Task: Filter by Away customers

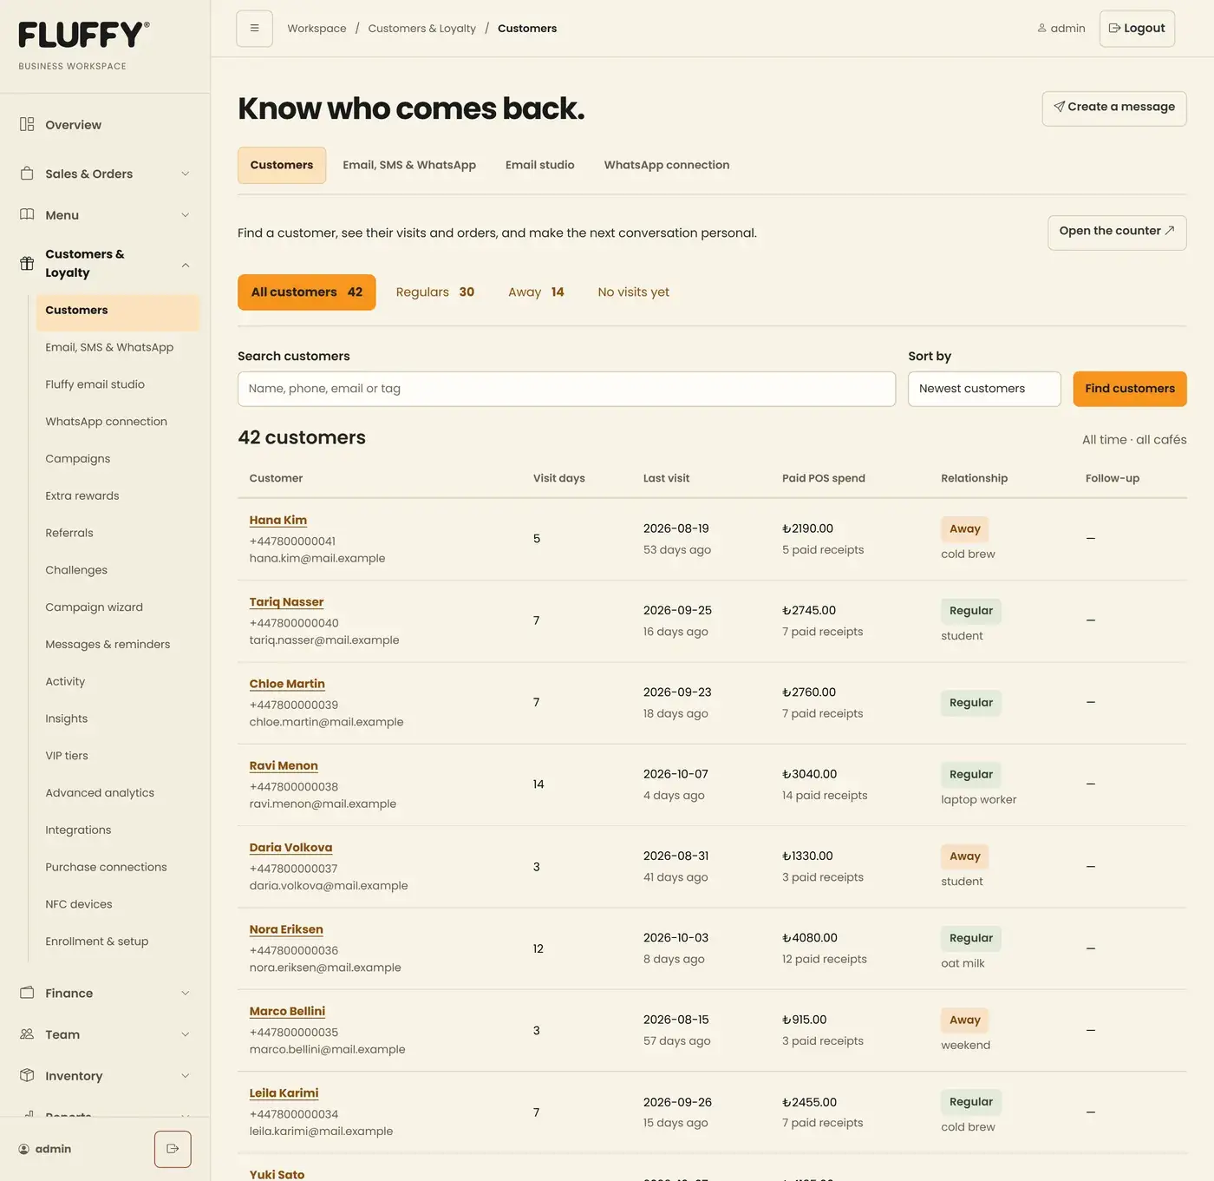Action: coord(536,292)
